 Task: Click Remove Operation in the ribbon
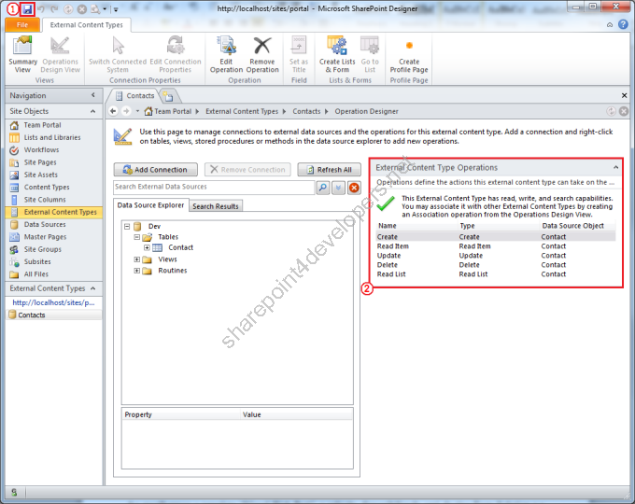(x=262, y=55)
